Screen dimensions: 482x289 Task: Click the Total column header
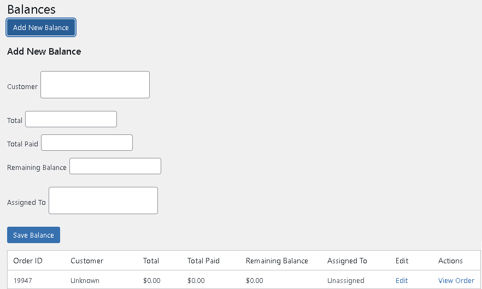pos(151,261)
